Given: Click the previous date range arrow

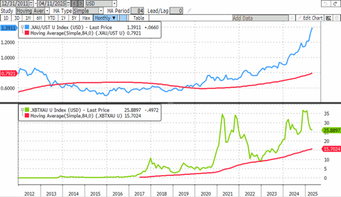Looking at the screenshot, I should tap(75, 4).
